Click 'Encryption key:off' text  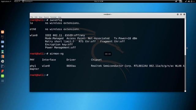point(59,45)
